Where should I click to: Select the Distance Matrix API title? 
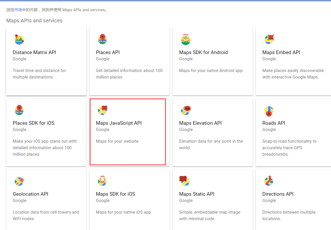coord(34,52)
